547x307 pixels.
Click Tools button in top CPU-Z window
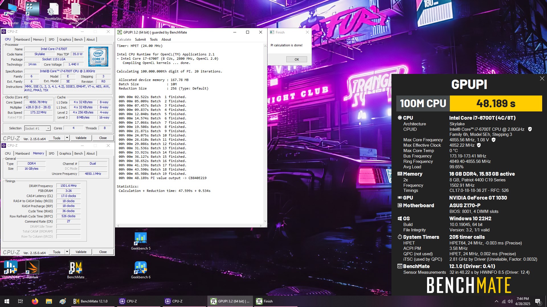point(57,138)
